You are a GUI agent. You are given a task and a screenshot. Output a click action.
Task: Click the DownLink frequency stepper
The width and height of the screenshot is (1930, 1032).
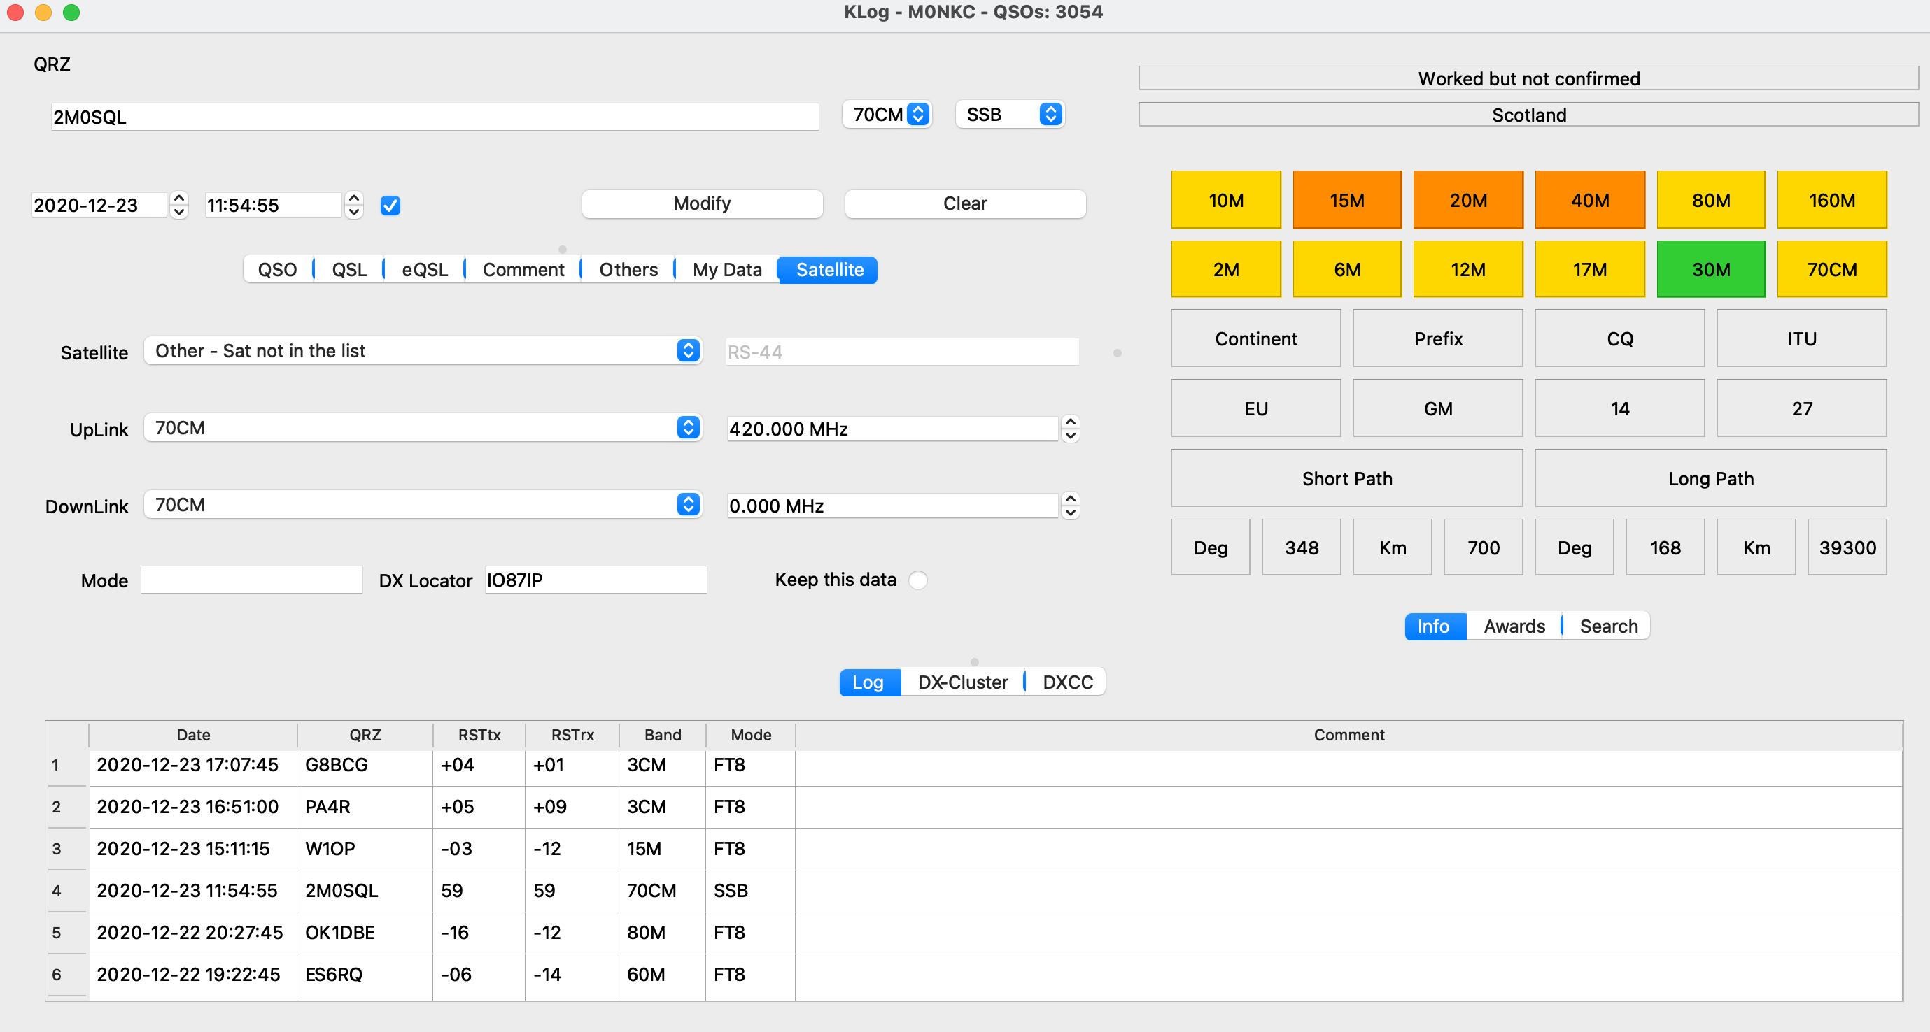[1071, 506]
